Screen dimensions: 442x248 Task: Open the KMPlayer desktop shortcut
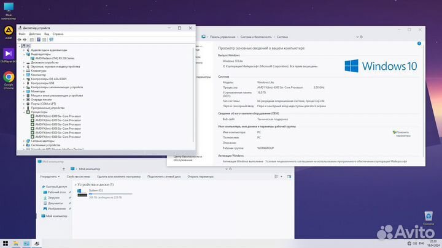(9, 55)
